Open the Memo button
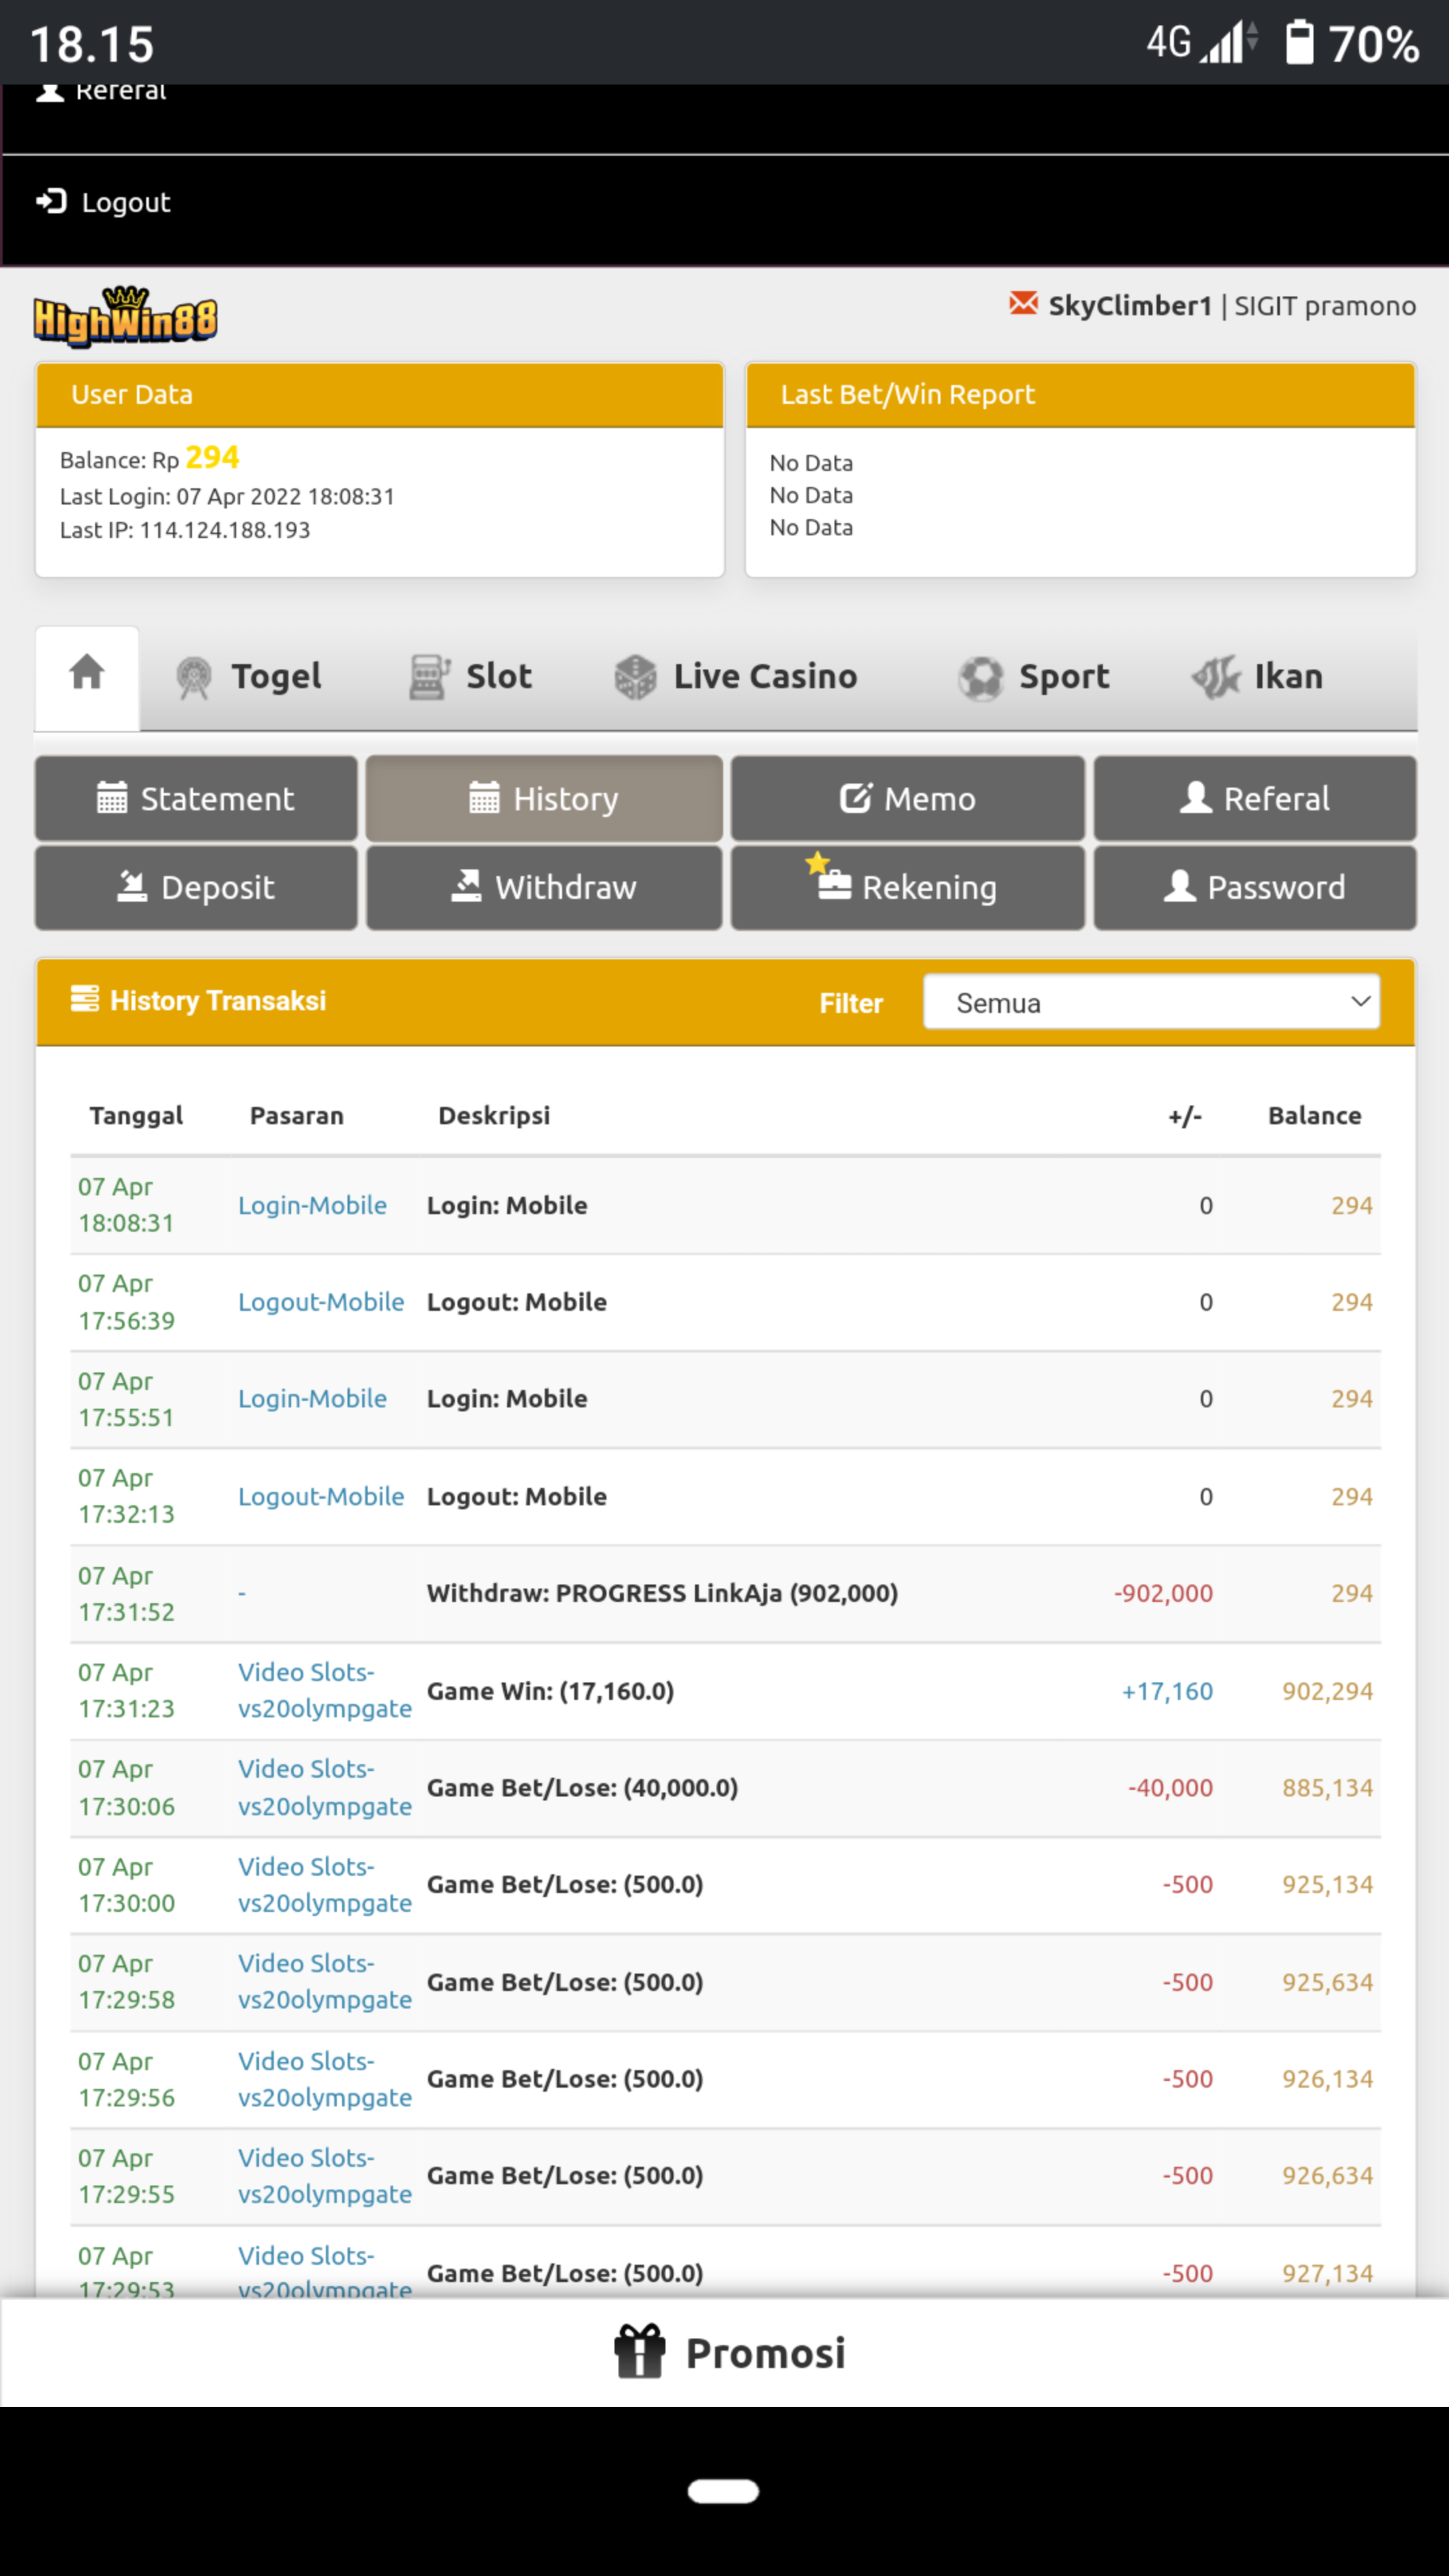 tap(907, 798)
